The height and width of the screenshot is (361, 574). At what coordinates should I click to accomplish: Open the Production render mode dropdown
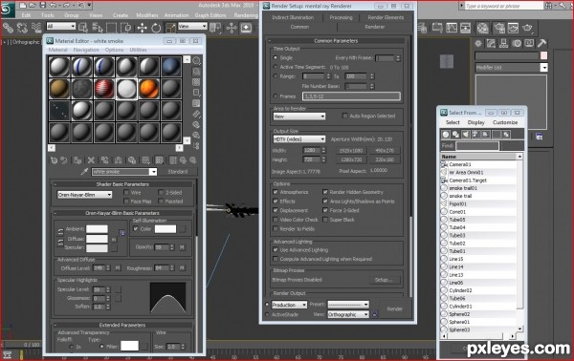coord(289,305)
